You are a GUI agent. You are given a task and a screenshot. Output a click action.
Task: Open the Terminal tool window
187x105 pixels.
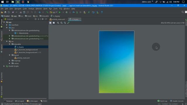[8, 101]
